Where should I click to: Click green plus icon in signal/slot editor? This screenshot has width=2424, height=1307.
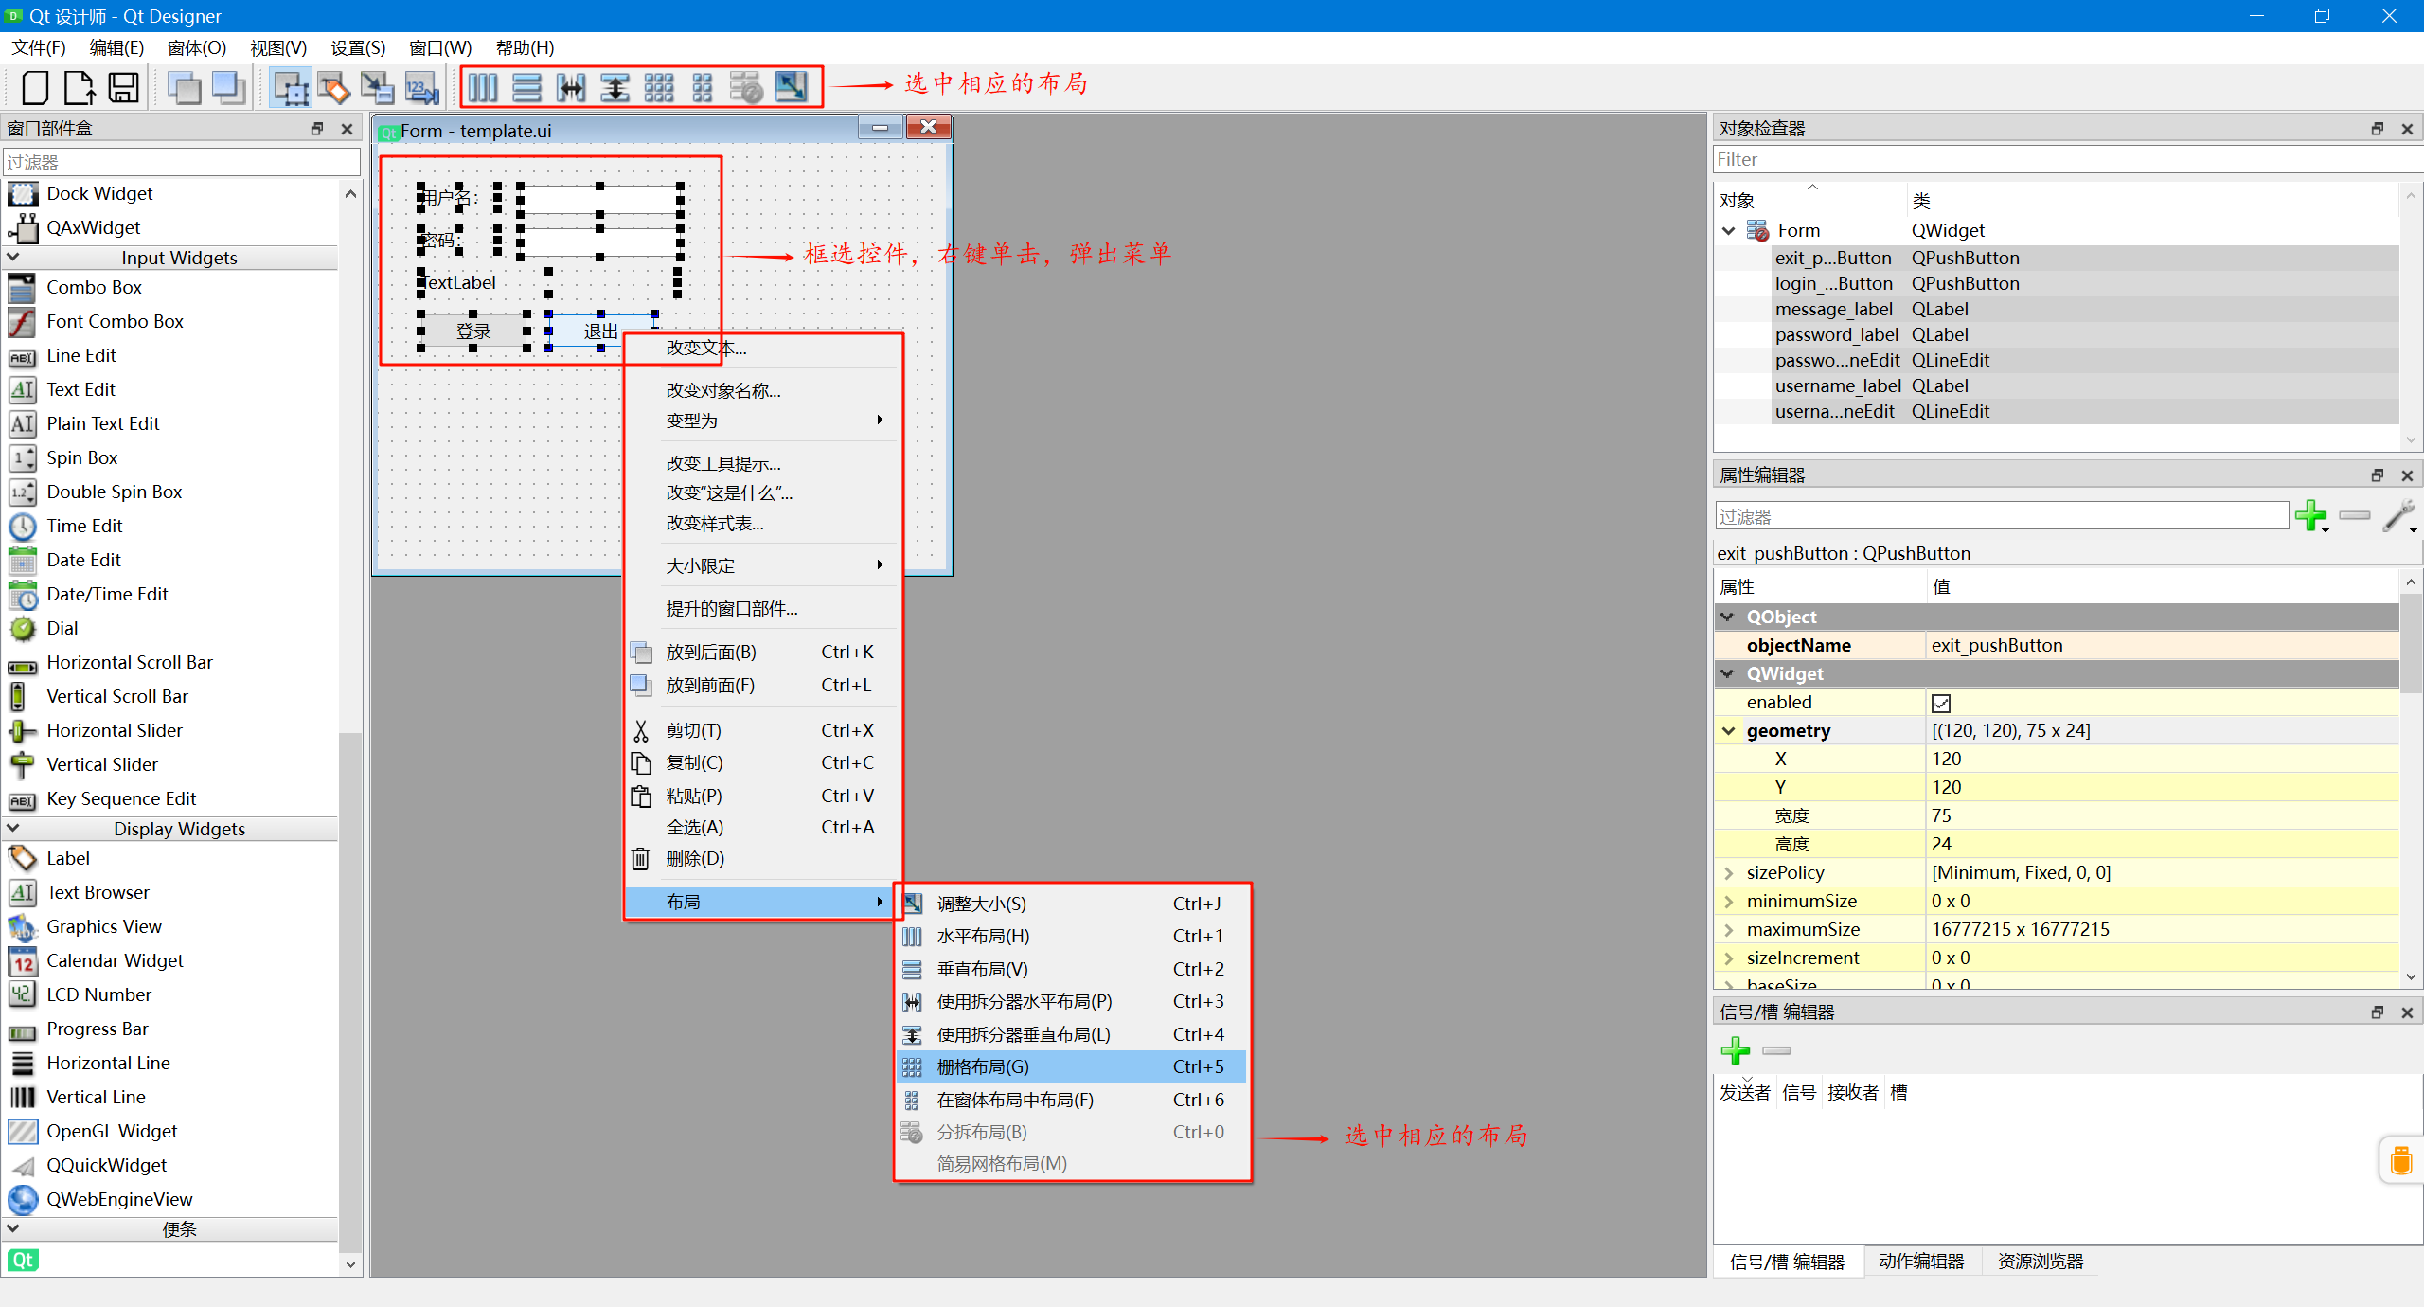click(1735, 1050)
